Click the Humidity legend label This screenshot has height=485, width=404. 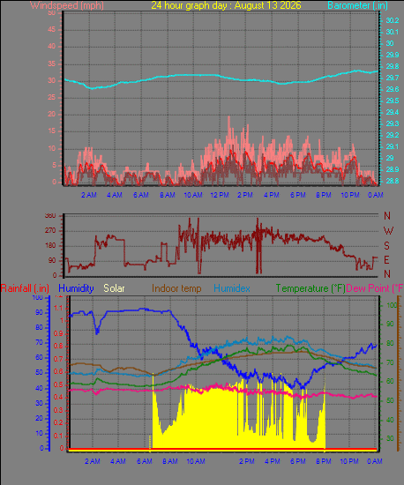point(76,288)
